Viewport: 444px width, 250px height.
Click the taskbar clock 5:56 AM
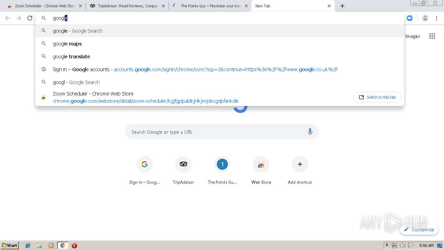tap(426, 245)
